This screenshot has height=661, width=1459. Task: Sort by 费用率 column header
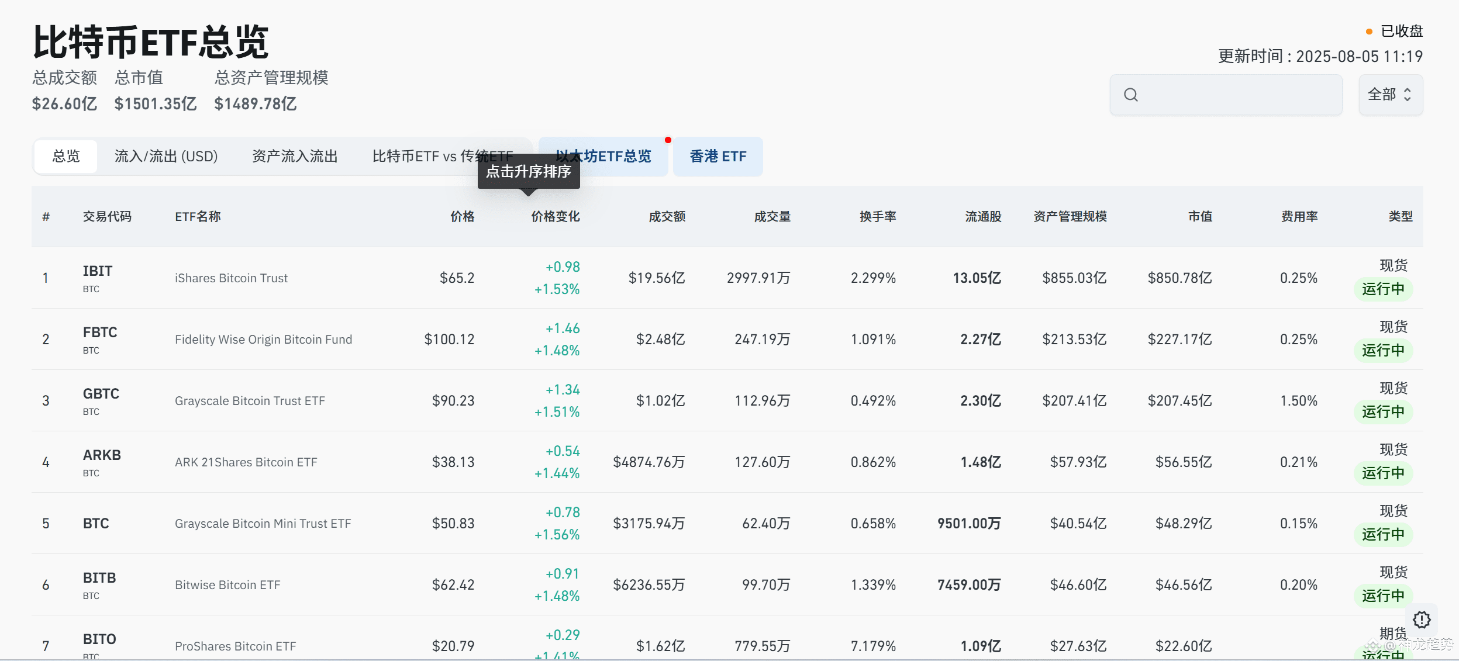1299,216
